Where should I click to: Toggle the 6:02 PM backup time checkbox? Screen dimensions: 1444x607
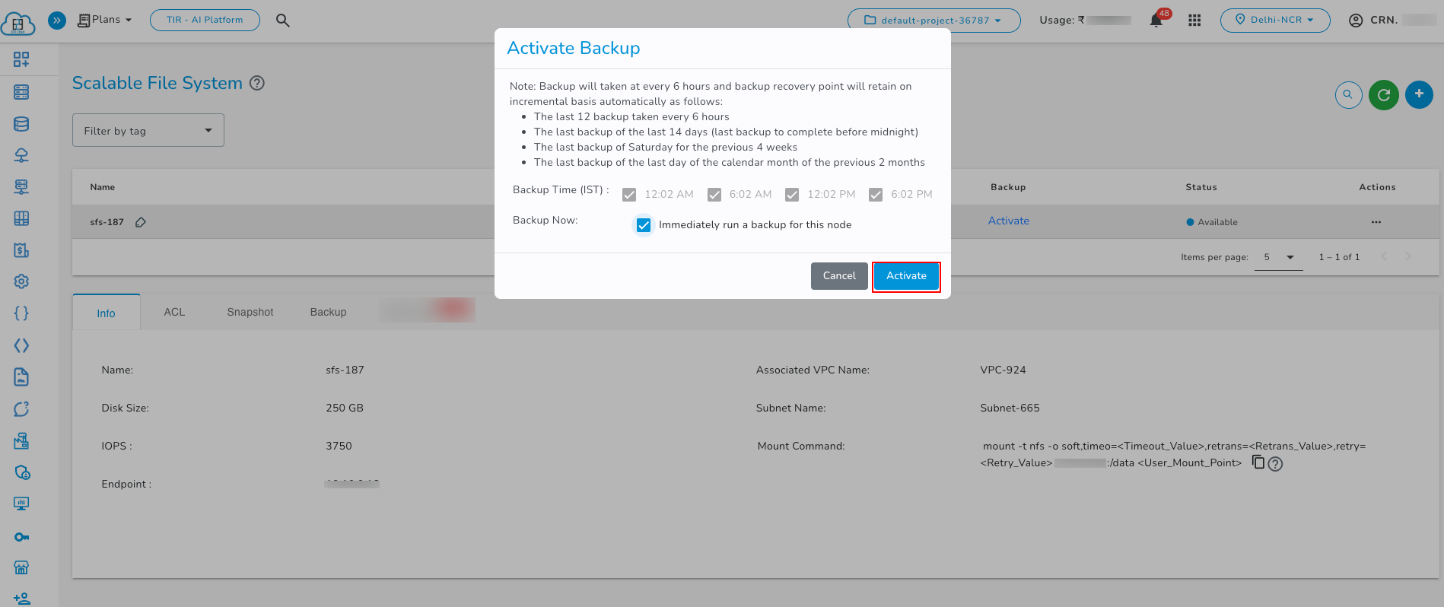[876, 195]
